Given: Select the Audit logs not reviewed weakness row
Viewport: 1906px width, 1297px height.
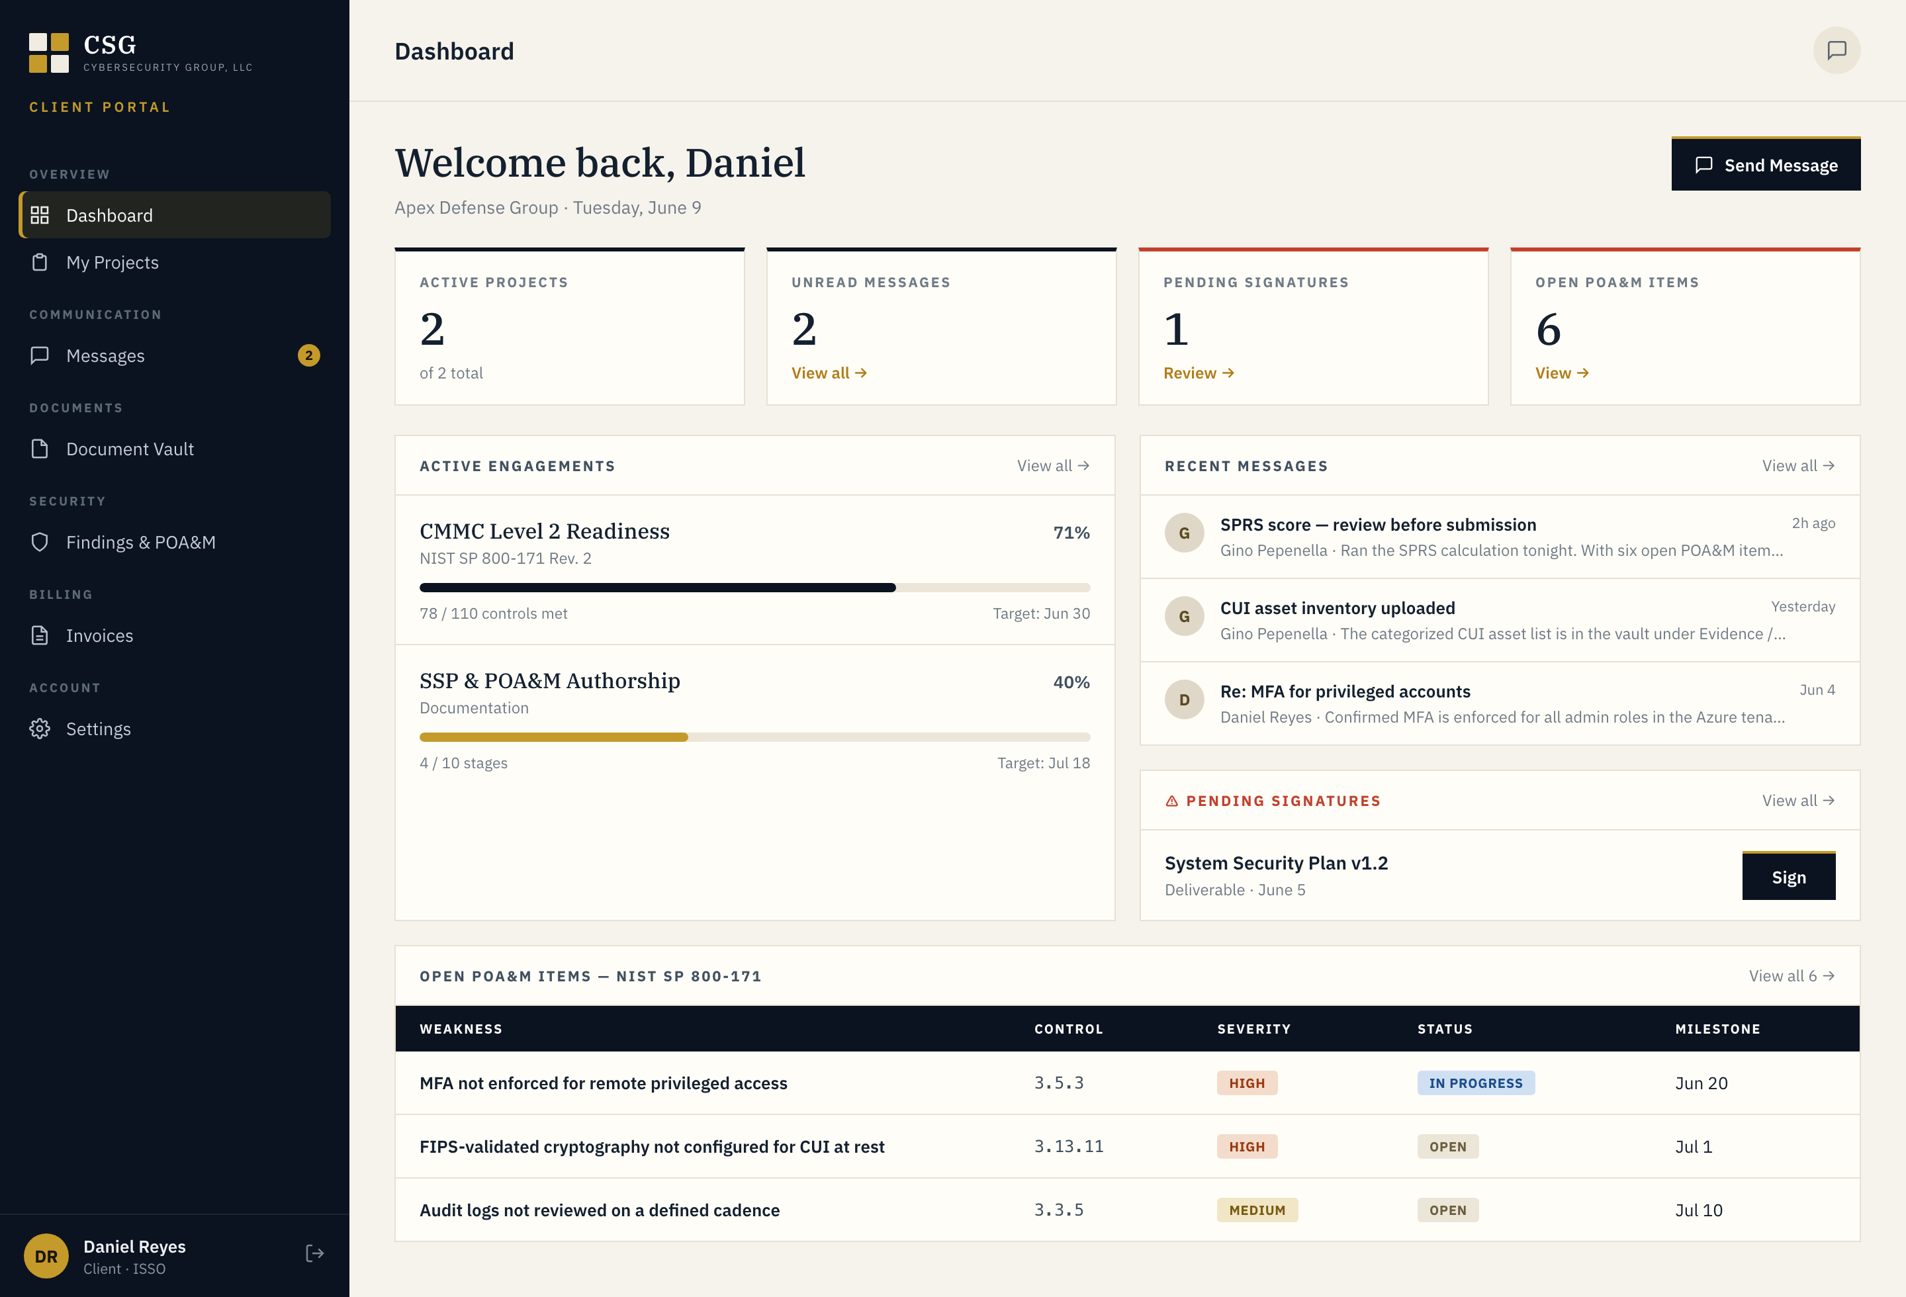Looking at the screenshot, I should tap(1127, 1210).
